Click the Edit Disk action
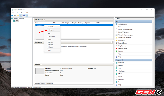The image size is (164, 96). point(121,40)
